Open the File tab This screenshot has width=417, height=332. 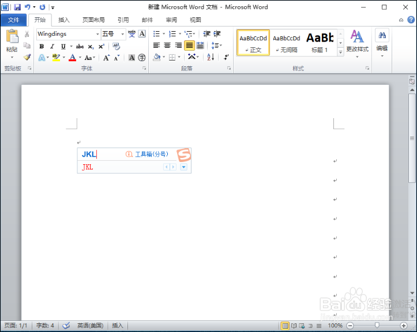tap(14, 20)
